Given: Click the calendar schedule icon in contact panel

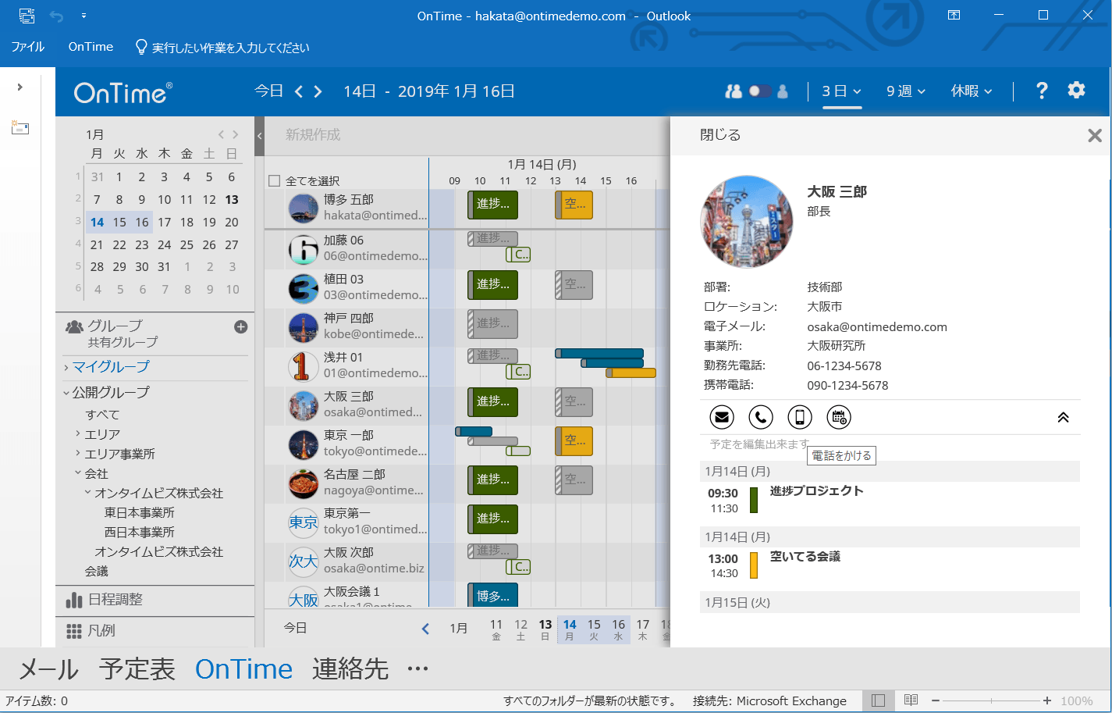Looking at the screenshot, I should pyautogui.click(x=839, y=417).
